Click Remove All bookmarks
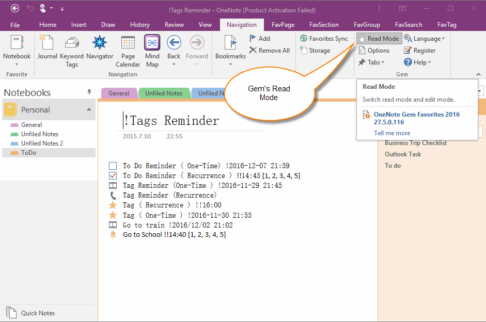This screenshot has width=486, height=322. coord(270,50)
